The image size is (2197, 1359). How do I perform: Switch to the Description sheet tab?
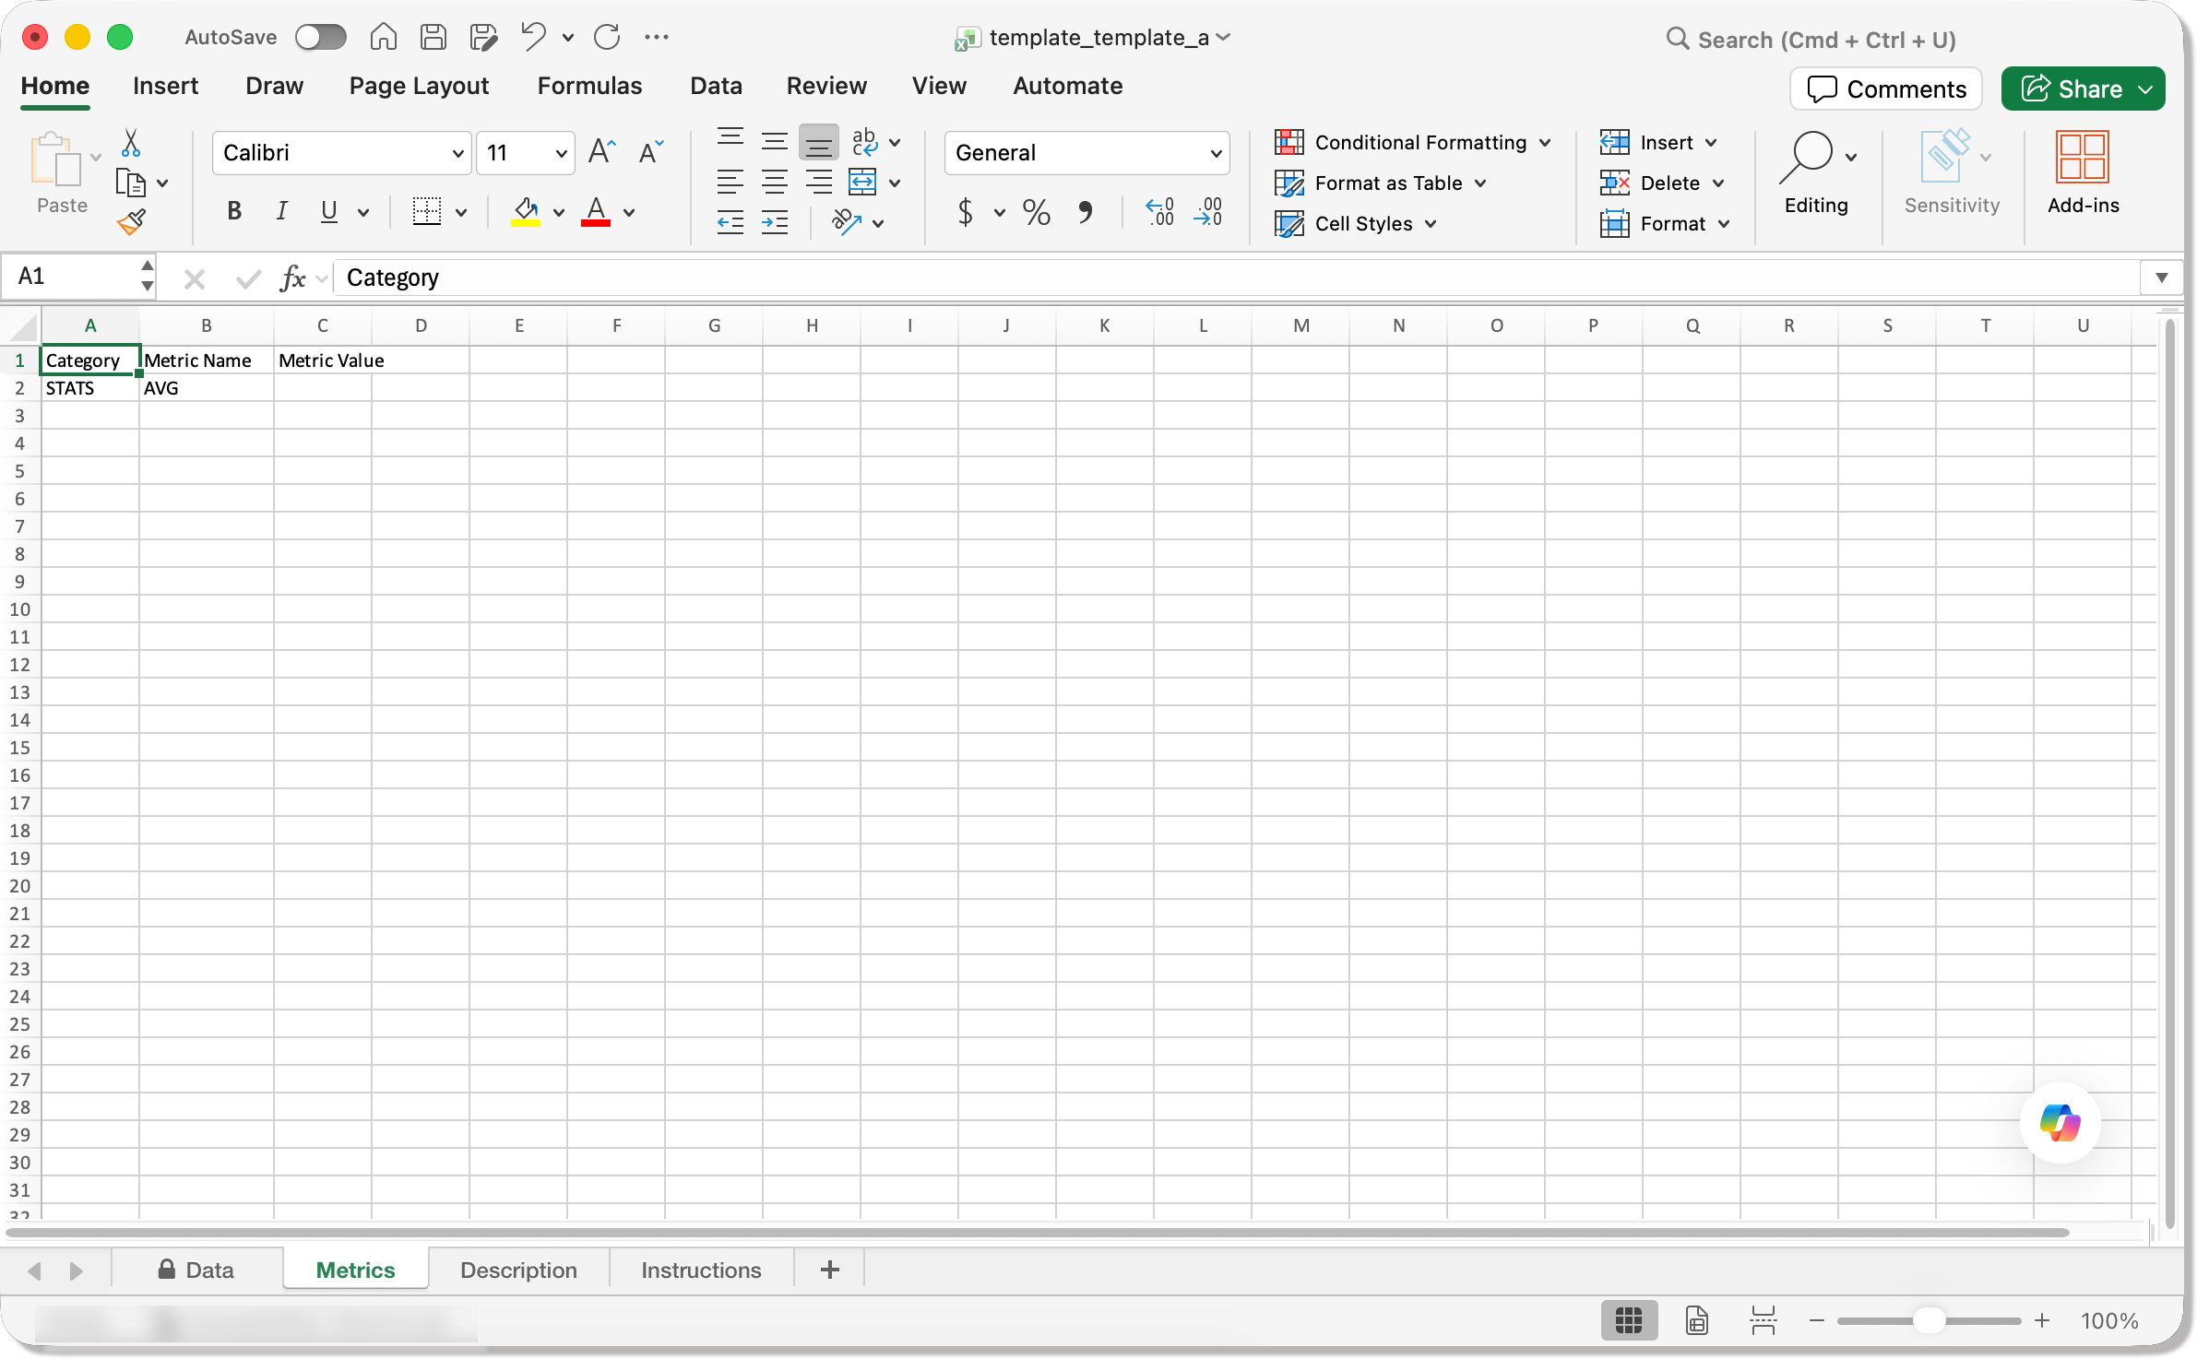518,1270
